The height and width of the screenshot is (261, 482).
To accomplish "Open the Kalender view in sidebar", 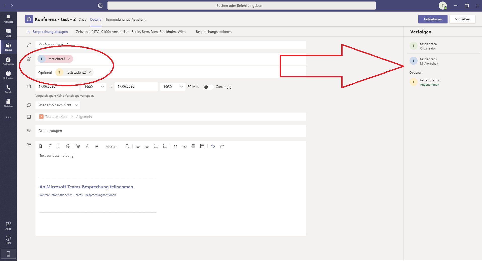I will (8, 75).
